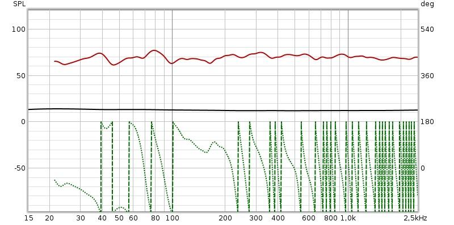The height and width of the screenshot is (225, 454).
Task: Click the -50 SPL axis value
Action: pos(19,168)
